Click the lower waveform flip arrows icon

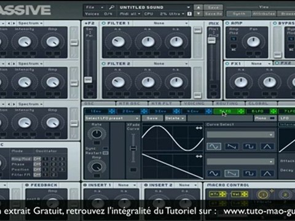[199, 157]
